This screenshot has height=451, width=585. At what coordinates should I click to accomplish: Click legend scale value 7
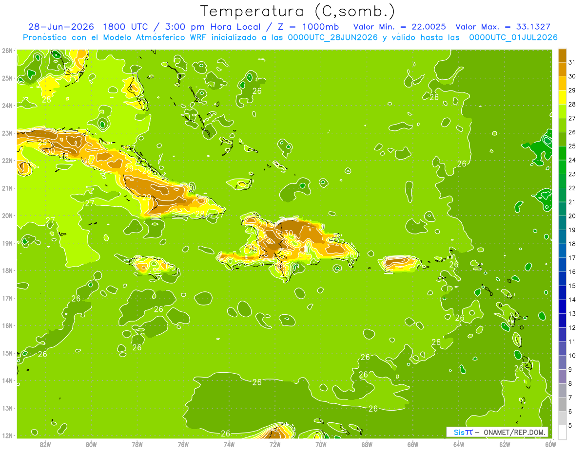571,397
